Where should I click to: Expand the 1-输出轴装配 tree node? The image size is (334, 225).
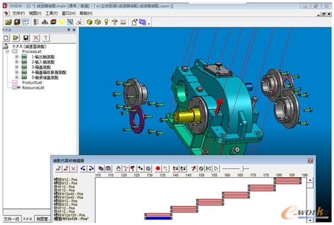click(x=17, y=56)
